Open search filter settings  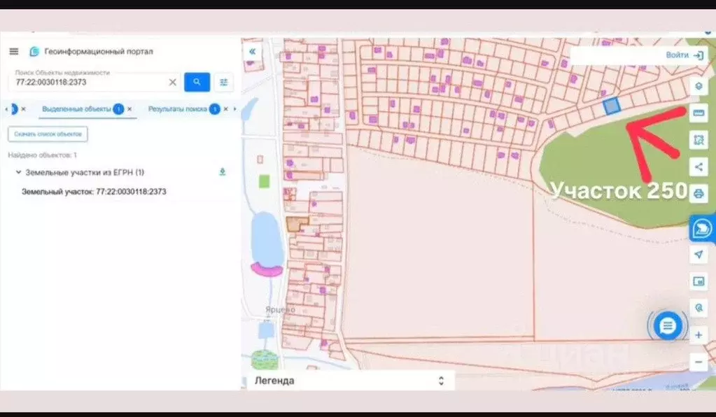coord(223,82)
